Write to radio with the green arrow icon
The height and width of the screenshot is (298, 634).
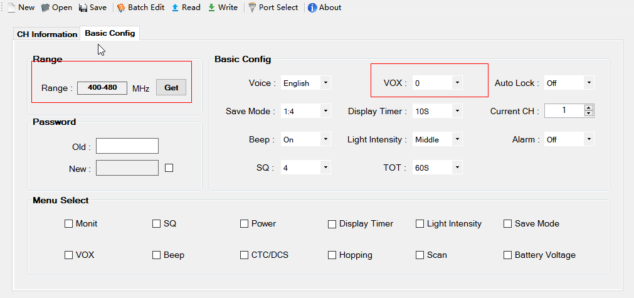tap(211, 8)
